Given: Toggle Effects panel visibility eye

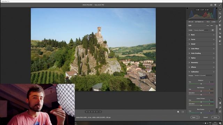Looking at the screenshot, I should (214, 67).
